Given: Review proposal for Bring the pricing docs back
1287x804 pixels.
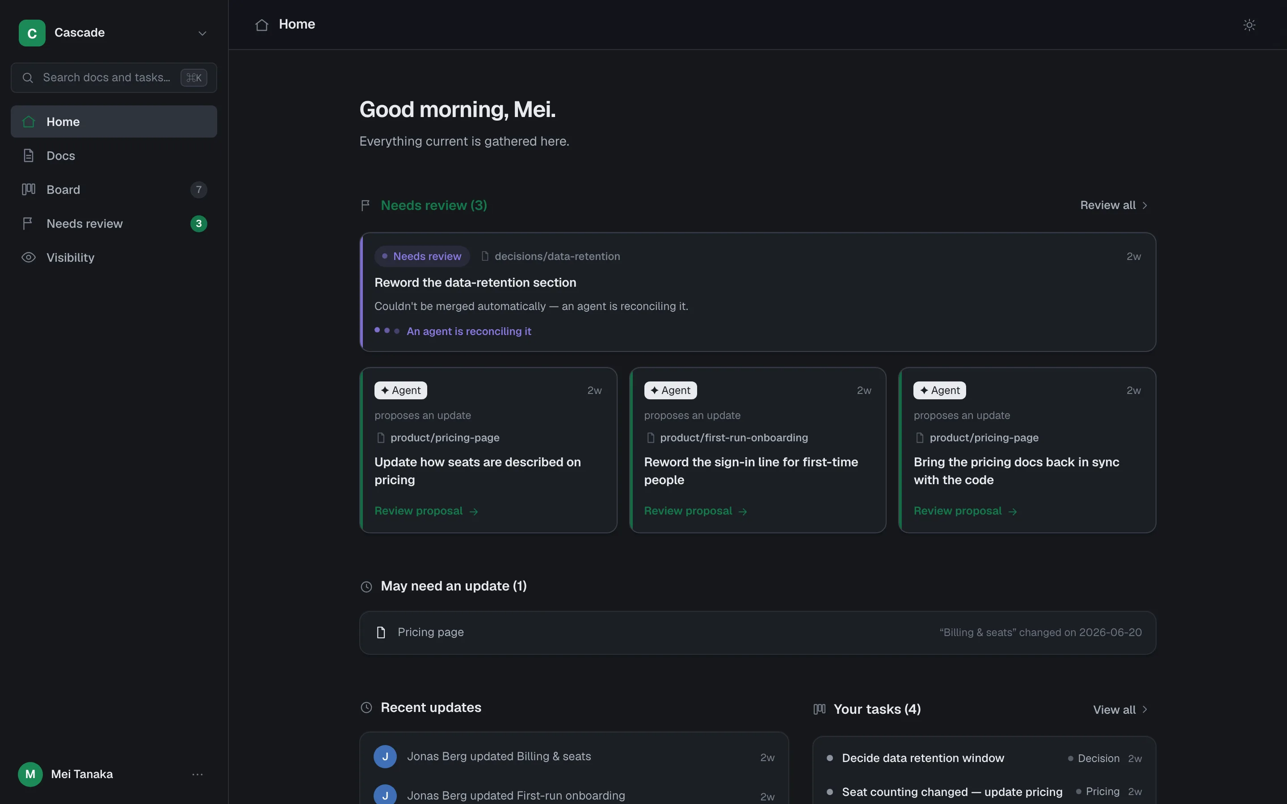Looking at the screenshot, I should [965, 511].
